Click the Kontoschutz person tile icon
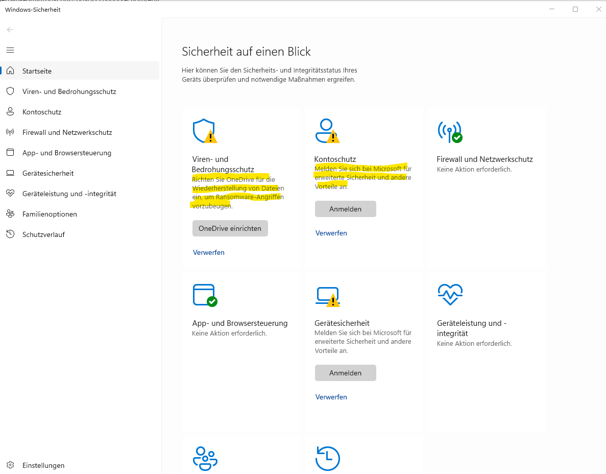Screen dimensions: 606x474 tap(326, 131)
